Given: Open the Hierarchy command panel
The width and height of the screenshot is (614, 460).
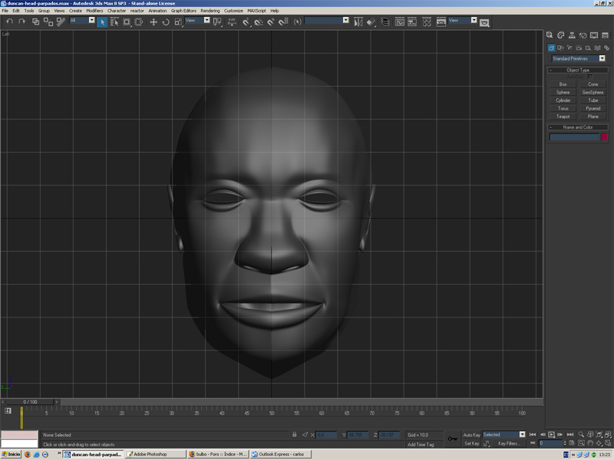Looking at the screenshot, I should (x=572, y=35).
